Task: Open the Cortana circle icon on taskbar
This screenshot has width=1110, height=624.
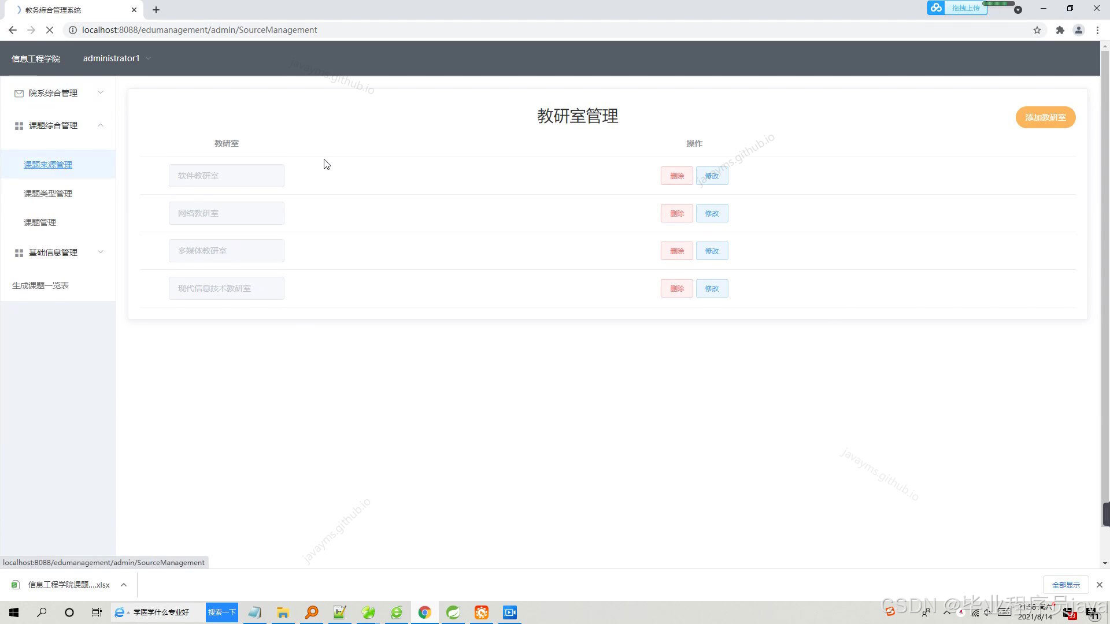Action: (69, 612)
